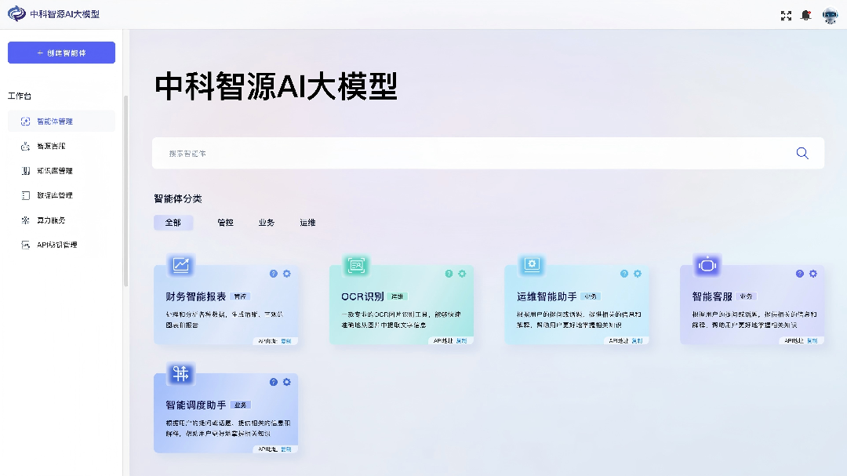Open gear settings on 智能调度助手 card
The width and height of the screenshot is (847, 476).
287,382
